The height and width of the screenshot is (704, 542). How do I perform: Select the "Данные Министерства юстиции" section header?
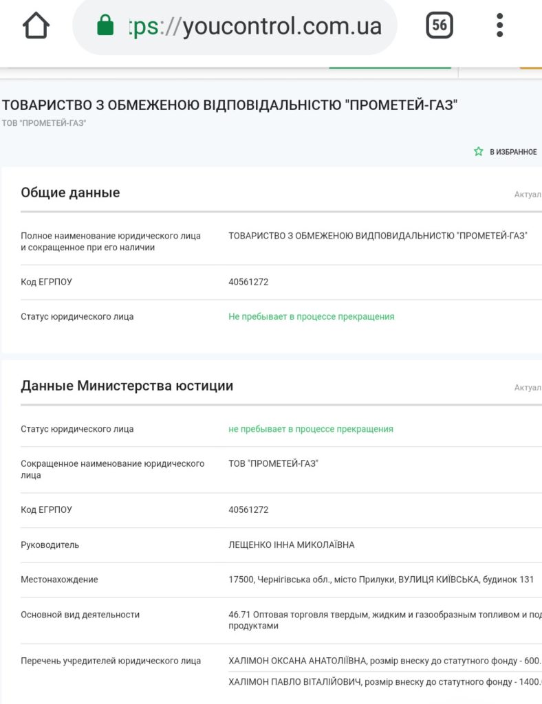(127, 386)
